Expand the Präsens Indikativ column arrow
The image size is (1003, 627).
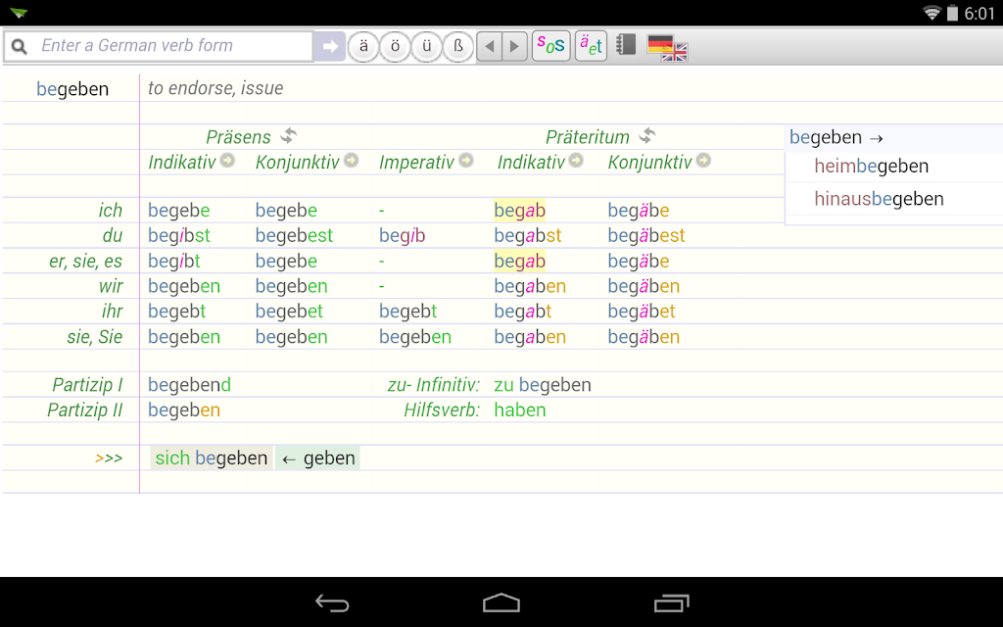pyautogui.click(x=227, y=160)
